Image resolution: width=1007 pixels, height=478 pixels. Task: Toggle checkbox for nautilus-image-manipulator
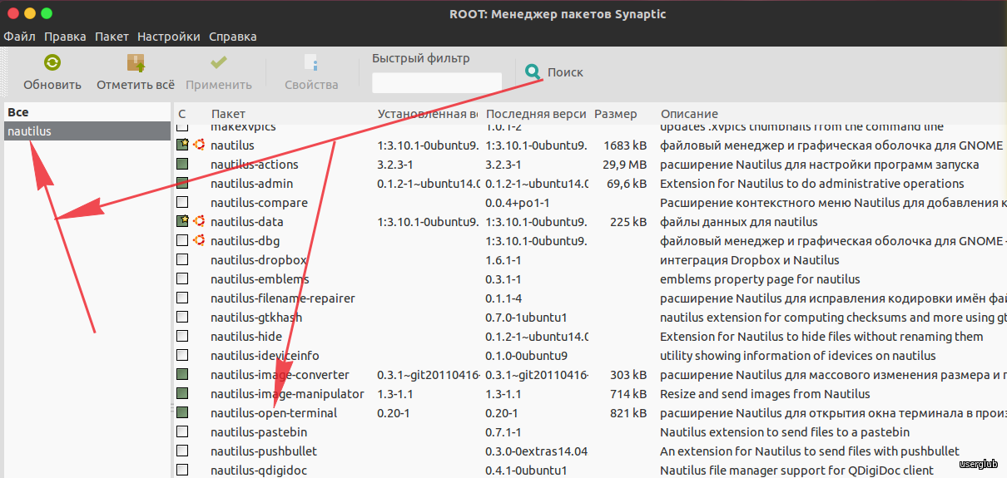182,393
